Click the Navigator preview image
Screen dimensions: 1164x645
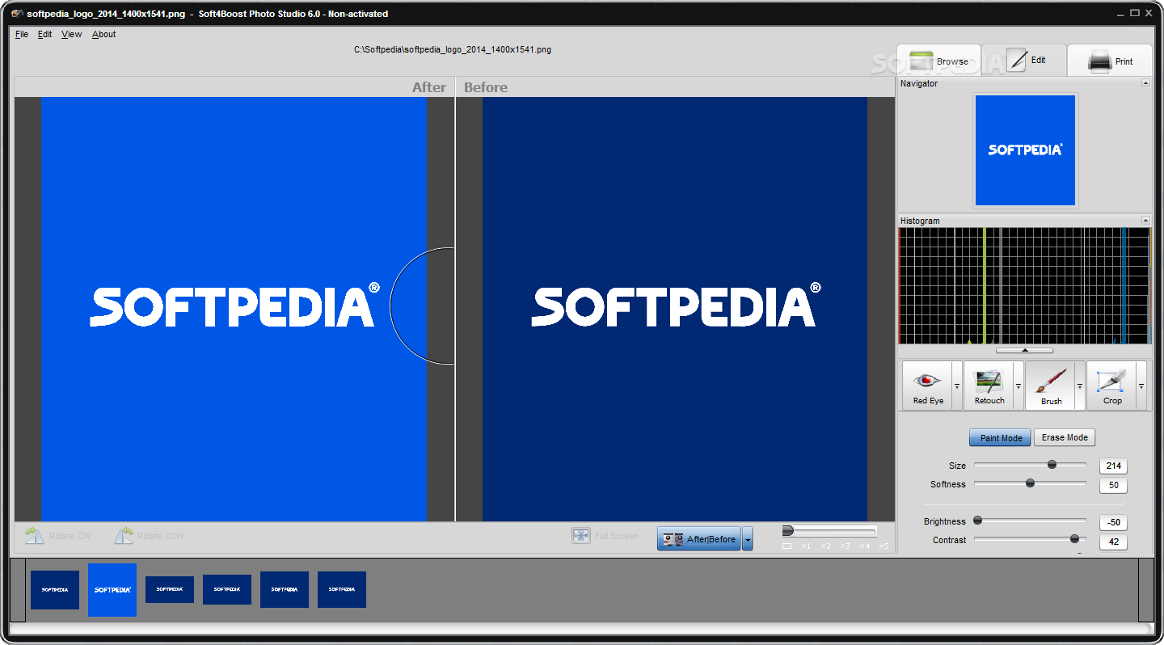[1025, 150]
